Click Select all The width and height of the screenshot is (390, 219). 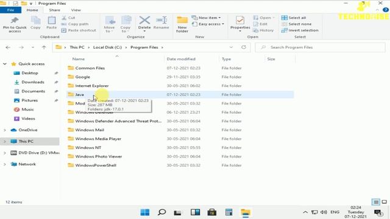tap(294, 18)
